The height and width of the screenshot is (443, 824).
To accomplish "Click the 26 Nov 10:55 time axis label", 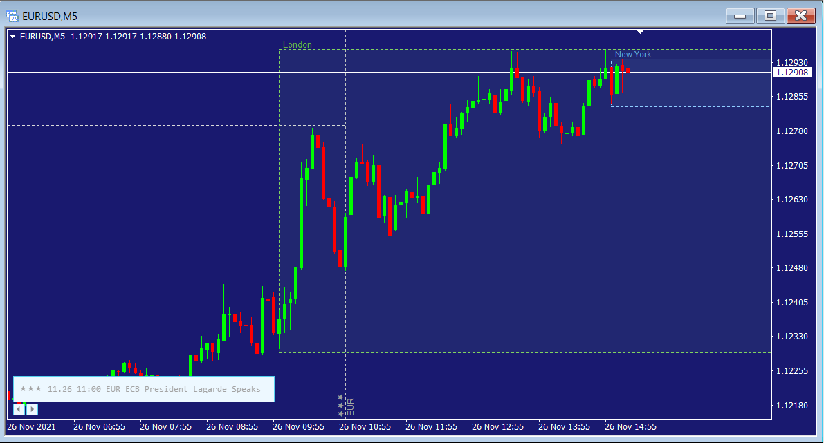I will coord(365,427).
